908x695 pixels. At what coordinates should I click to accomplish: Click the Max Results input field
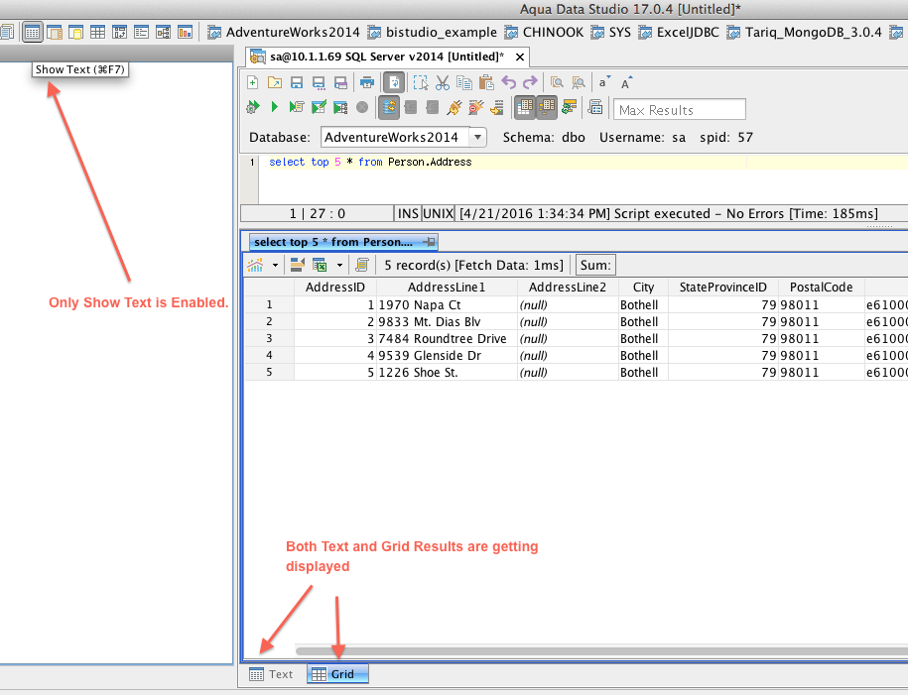(679, 109)
